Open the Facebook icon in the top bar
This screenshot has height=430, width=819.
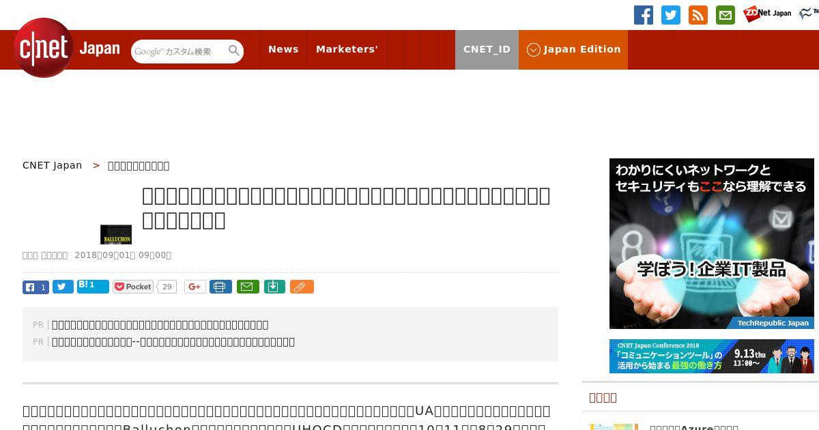click(x=644, y=15)
